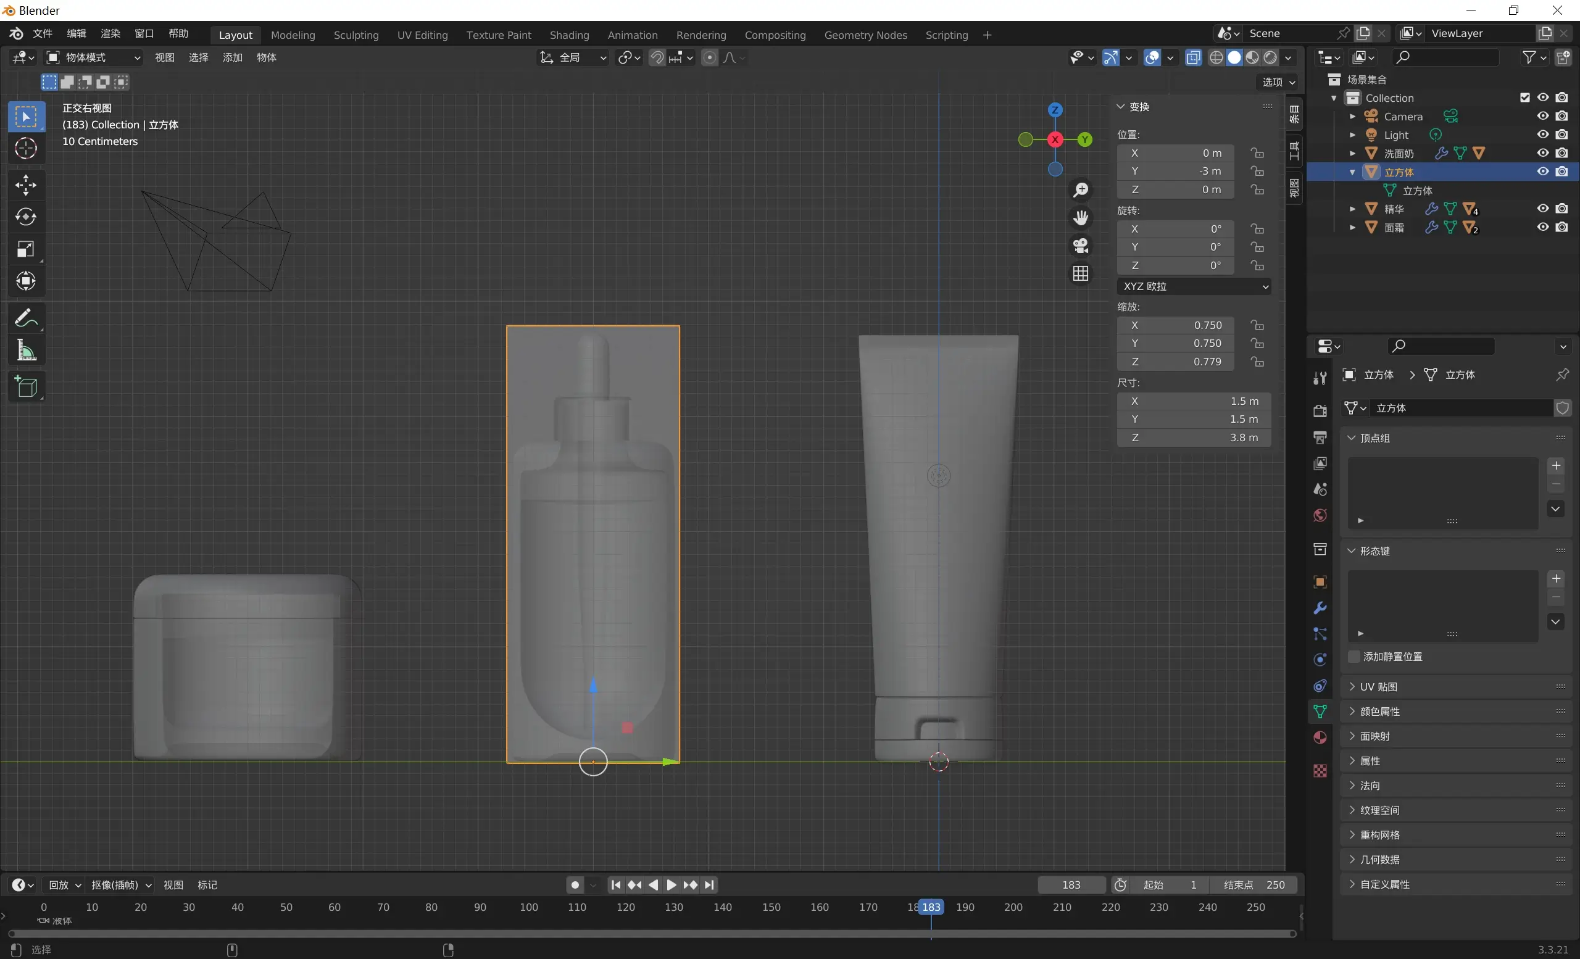
Task: Open the 文件 menu
Action: pyautogui.click(x=43, y=33)
